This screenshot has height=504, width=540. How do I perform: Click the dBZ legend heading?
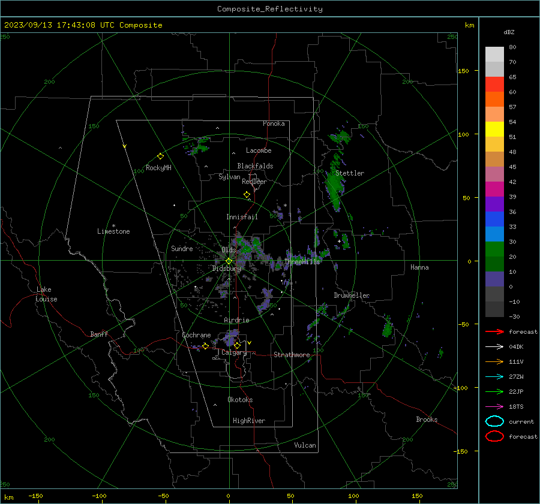(x=509, y=32)
